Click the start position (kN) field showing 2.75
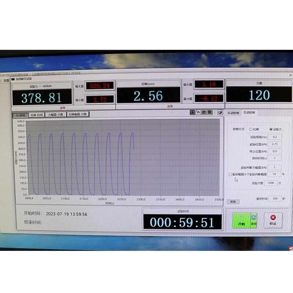The width and height of the screenshot is (293, 293). pyautogui.click(x=275, y=144)
